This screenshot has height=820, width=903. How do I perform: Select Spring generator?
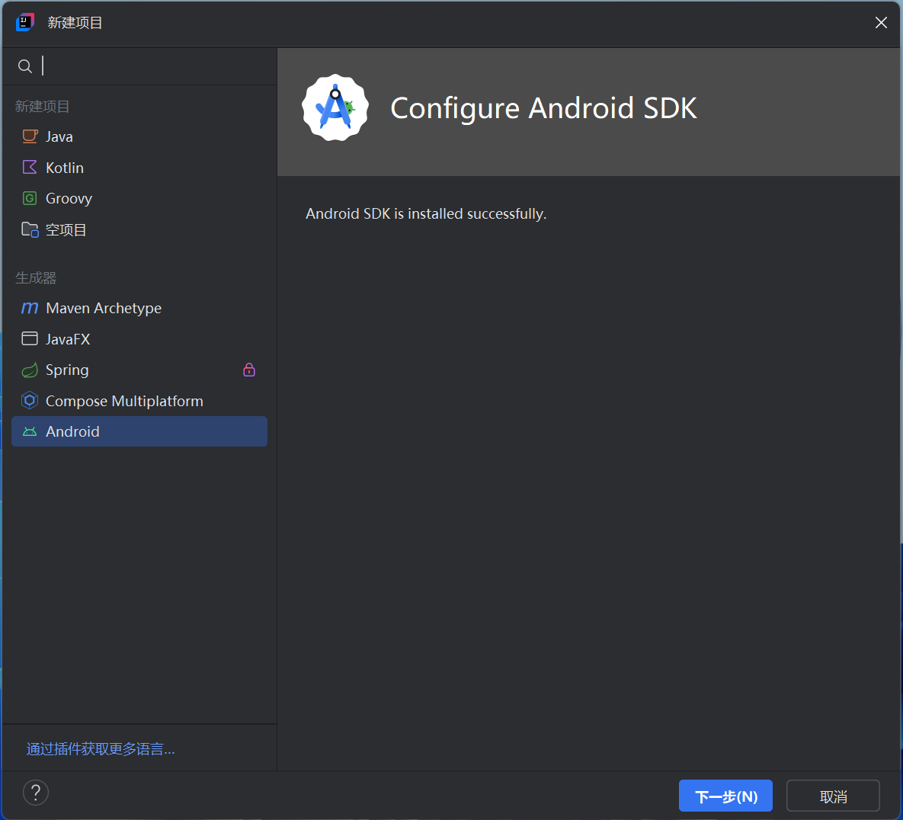point(139,370)
